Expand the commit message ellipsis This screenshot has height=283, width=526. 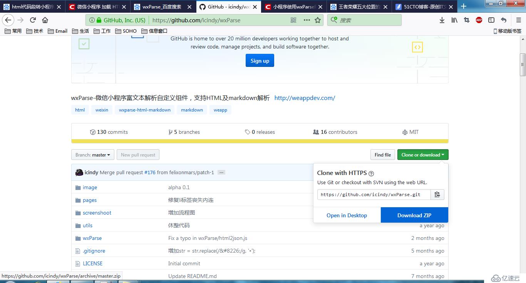(x=221, y=173)
